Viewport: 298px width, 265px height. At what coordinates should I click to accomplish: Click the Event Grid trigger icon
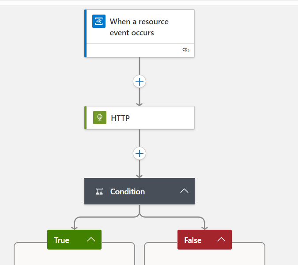(99, 21)
